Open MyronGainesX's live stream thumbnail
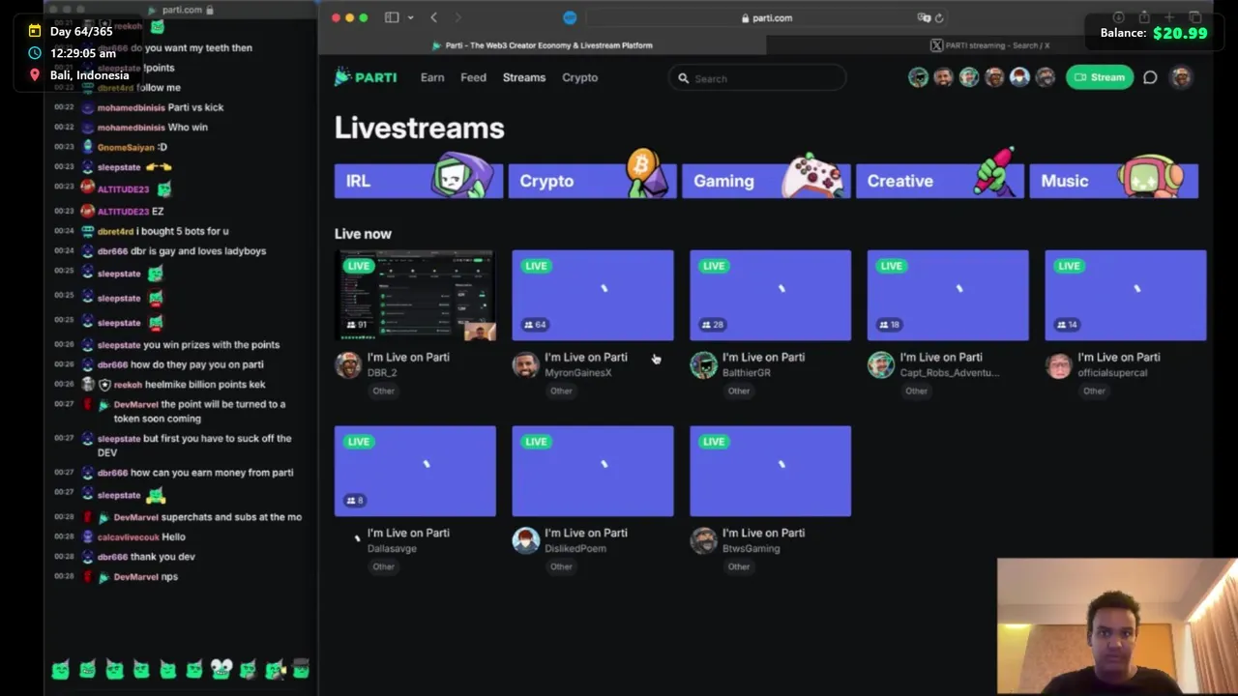1238x696 pixels. (x=593, y=295)
